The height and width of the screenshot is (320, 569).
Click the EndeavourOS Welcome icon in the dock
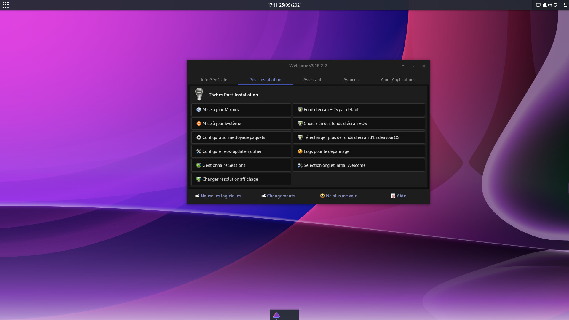click(276, 315)
